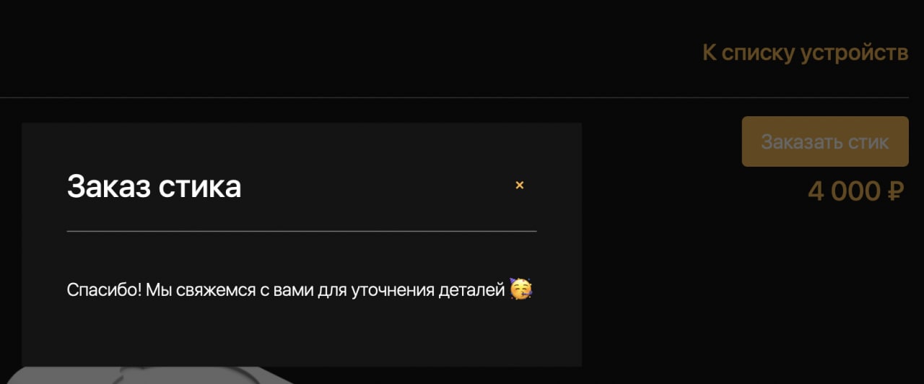
Task: Return to the device list via the top-right link
Action: pyautogui.click(x=805, y=53)
